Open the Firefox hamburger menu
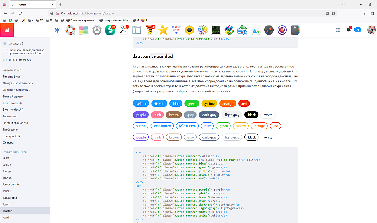This screenshot has height=223, width=377. [371, 13]
